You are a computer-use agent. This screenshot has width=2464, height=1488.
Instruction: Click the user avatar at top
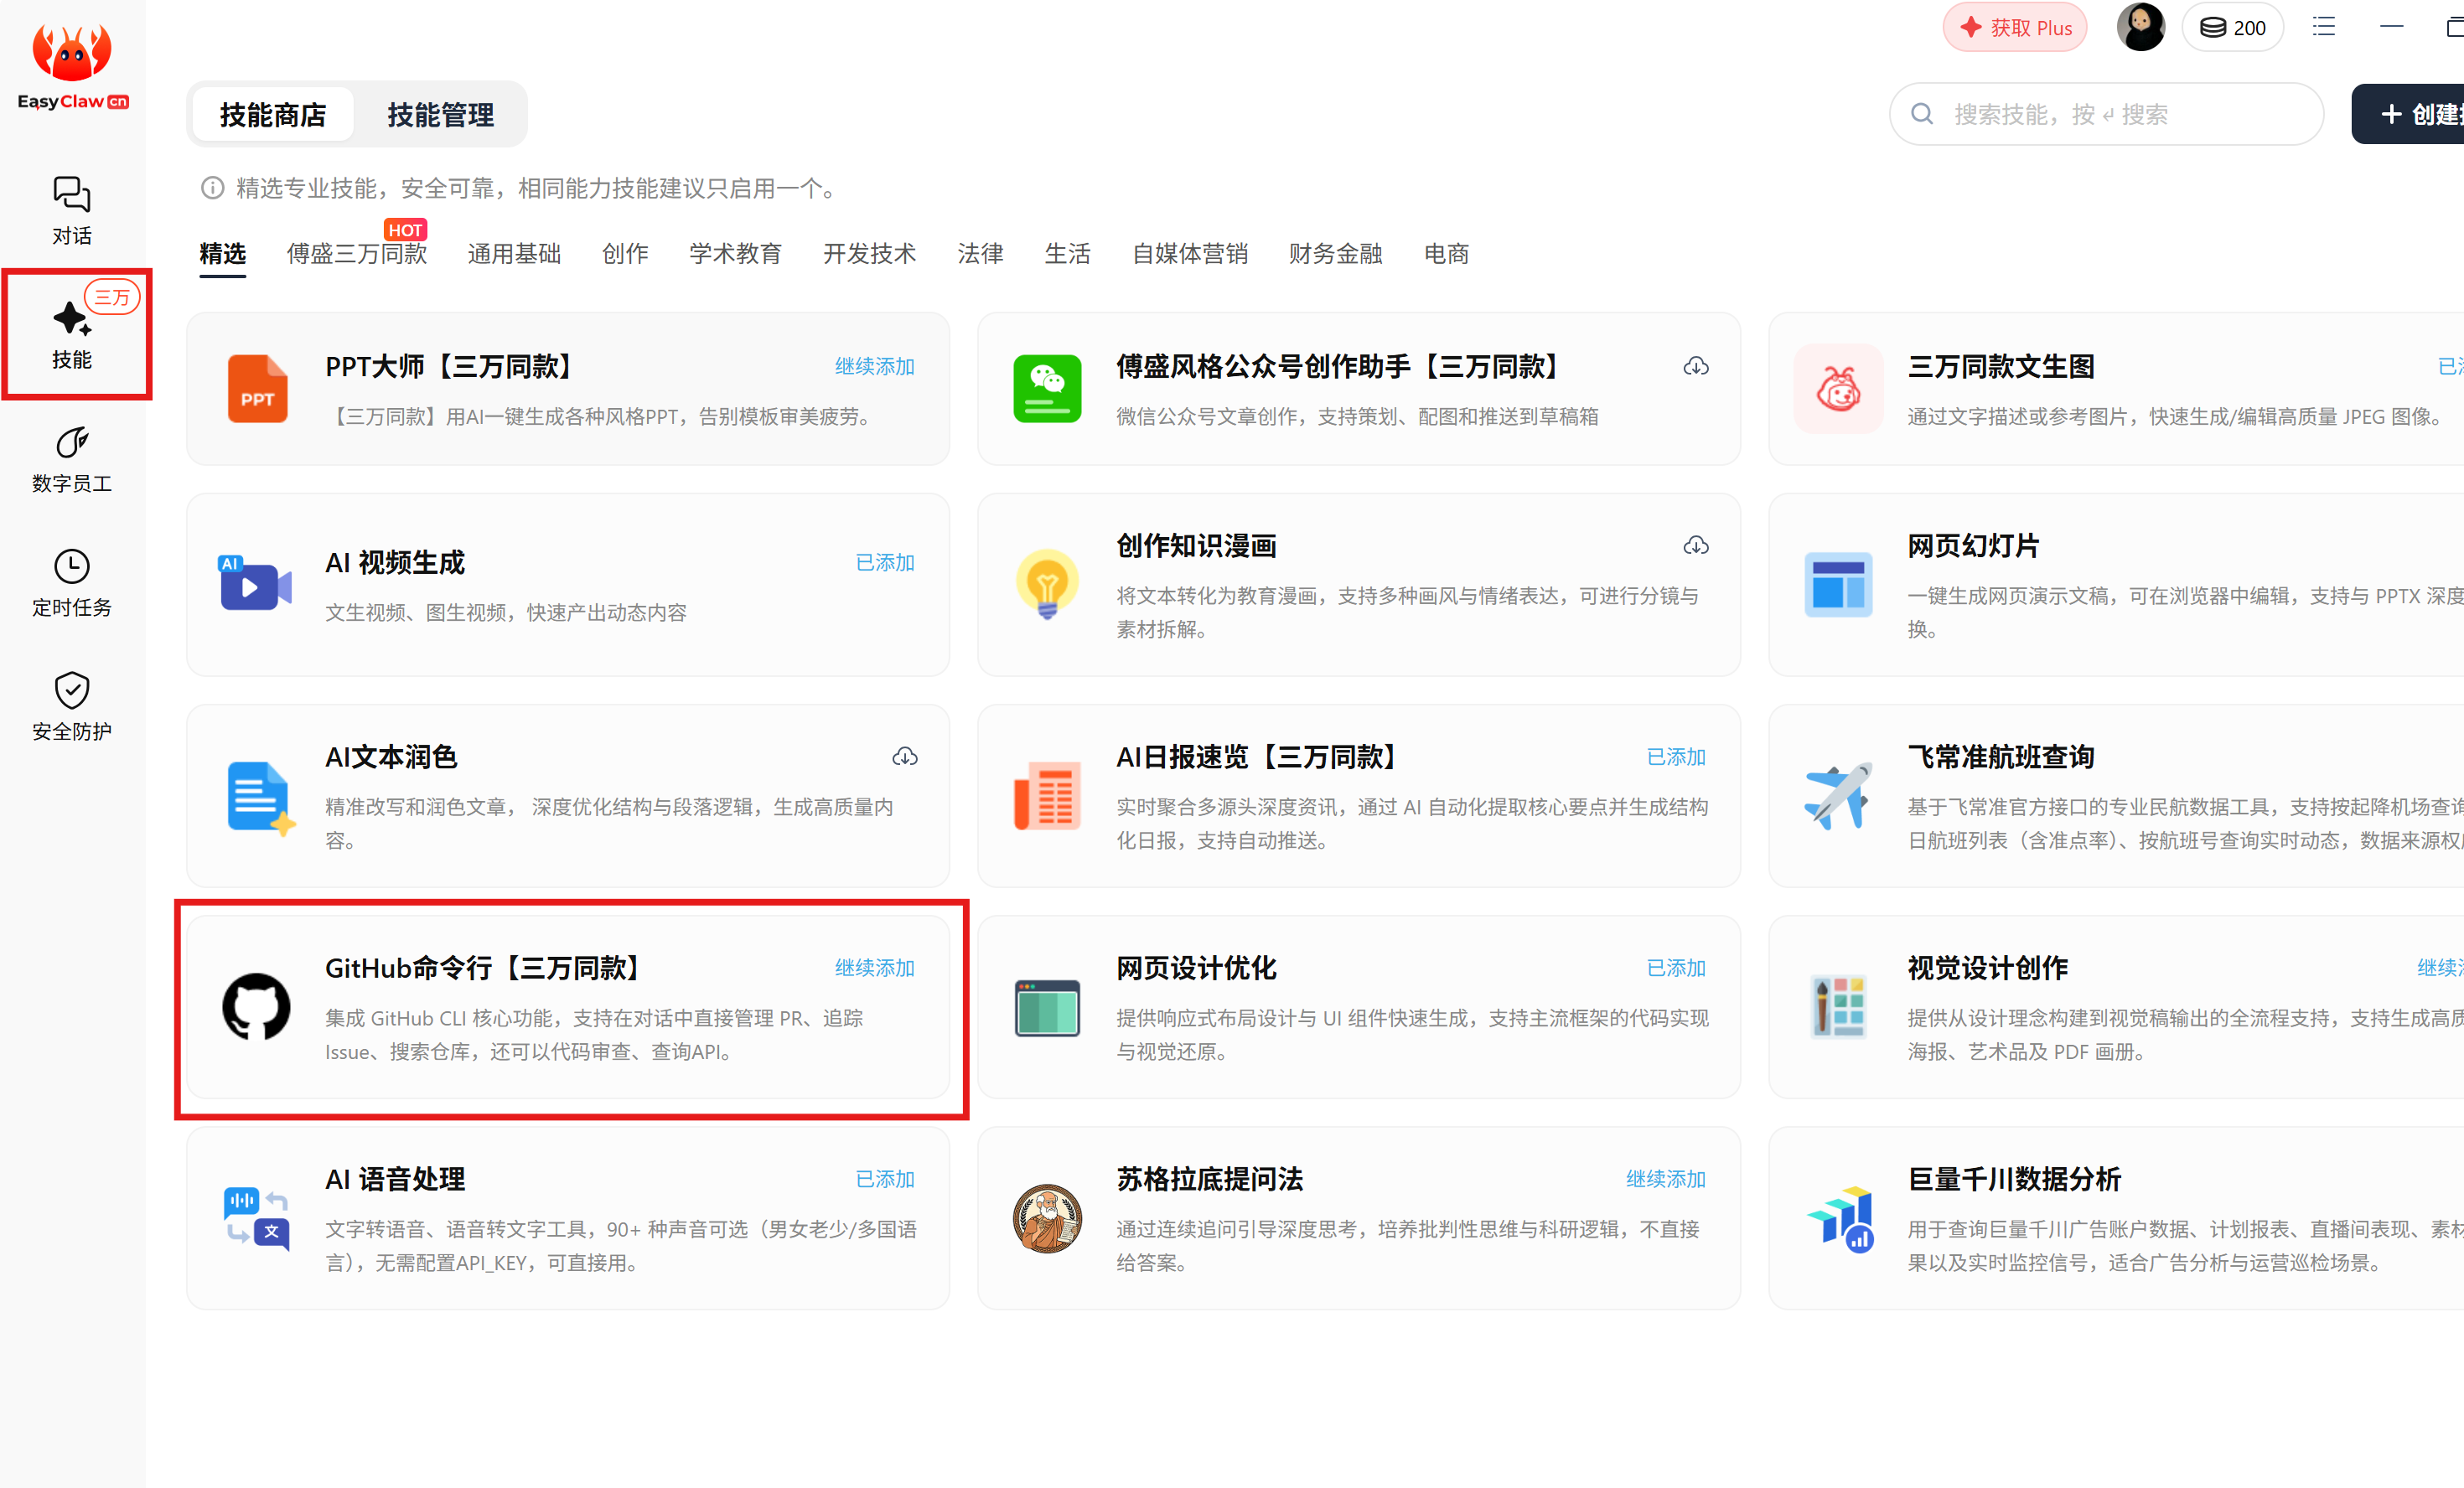point(2140,27)
